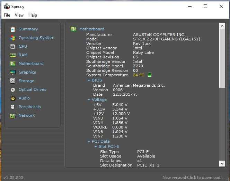Click the Speccy app icon in the title bar
This screenshot has height=181, width=230.
point(7,7)
